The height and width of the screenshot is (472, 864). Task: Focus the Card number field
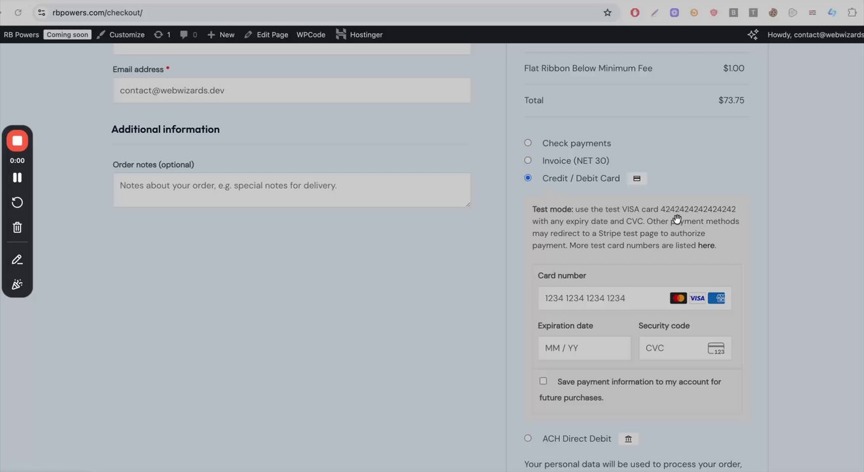point(634,298)
